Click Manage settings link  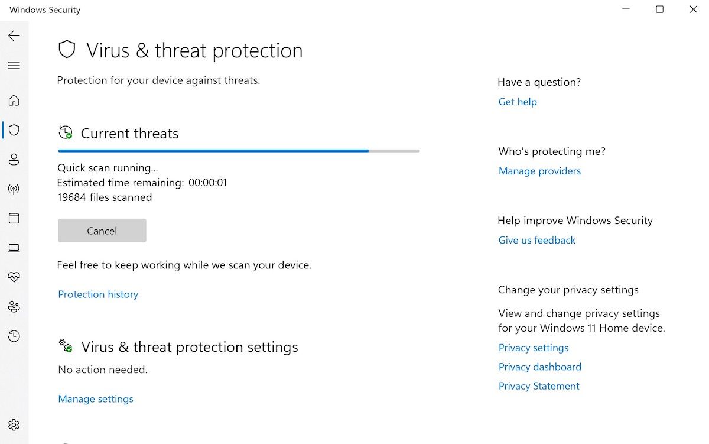coord(96,399)
